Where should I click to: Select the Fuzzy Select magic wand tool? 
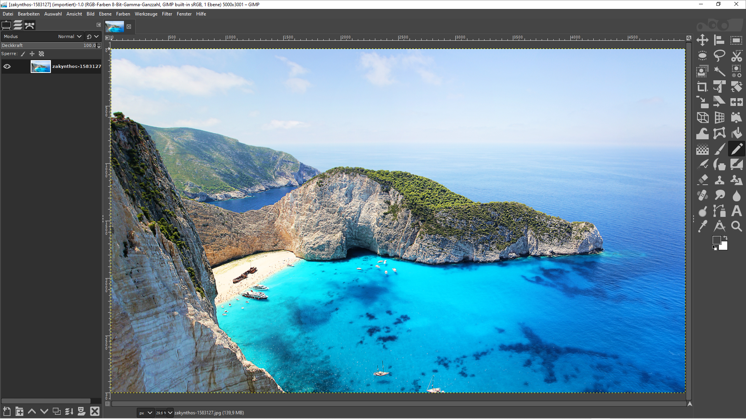pos(719,71)
